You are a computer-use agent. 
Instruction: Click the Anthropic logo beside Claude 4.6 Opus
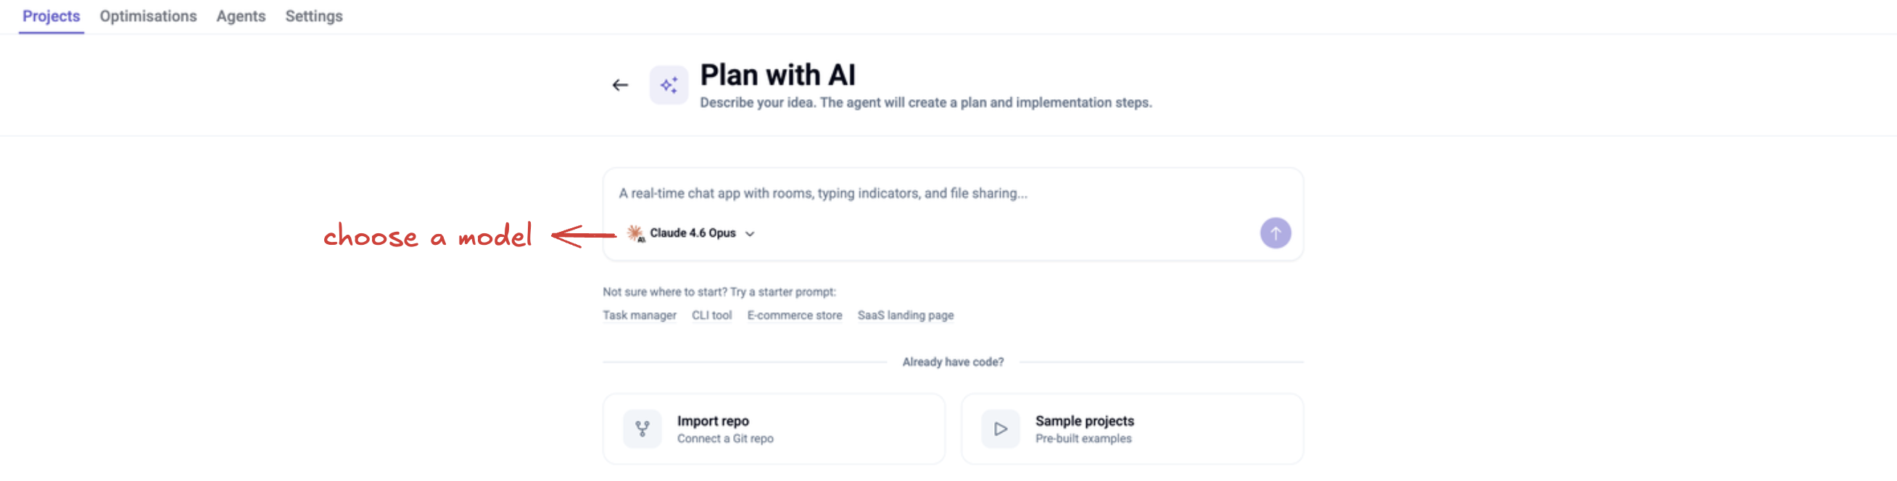pyautogui.click(x=635, y=233)
